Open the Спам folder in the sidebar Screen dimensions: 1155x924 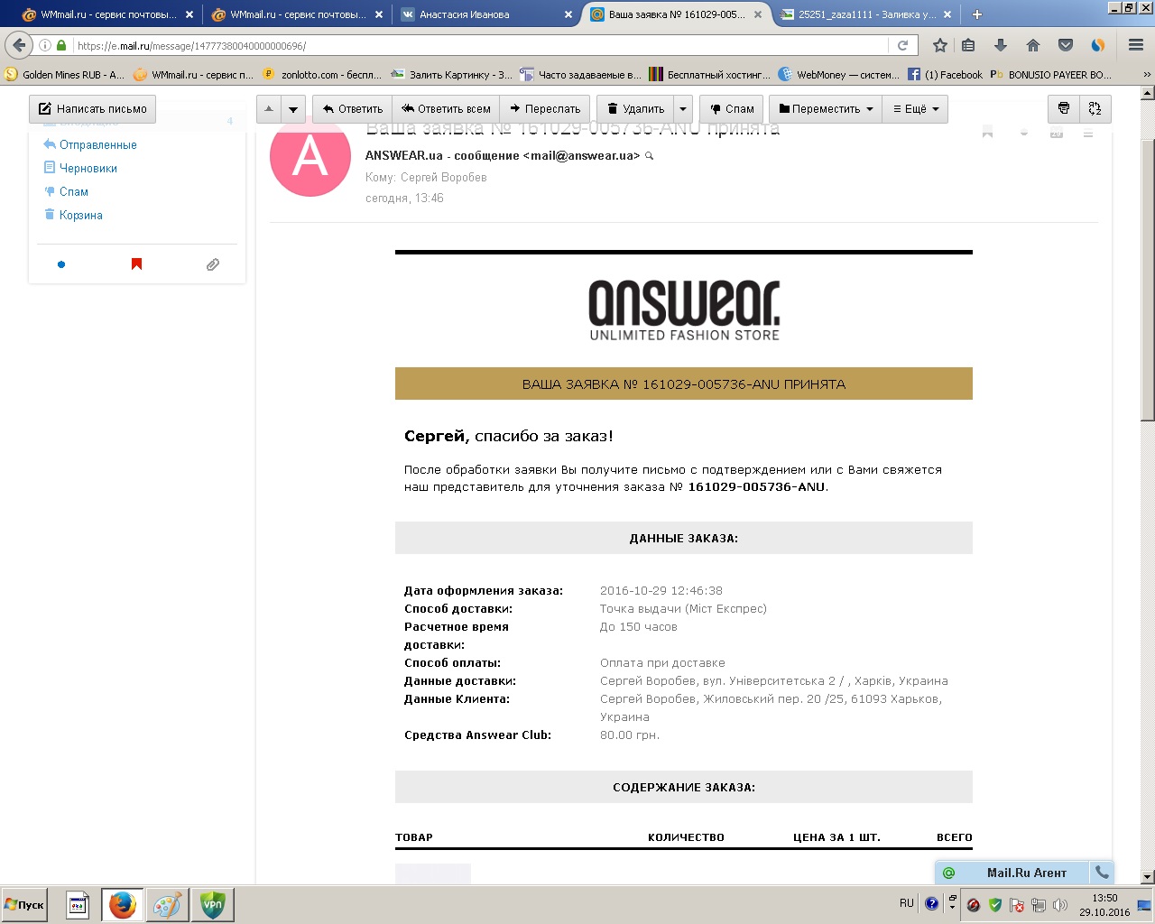click(74, 191)
